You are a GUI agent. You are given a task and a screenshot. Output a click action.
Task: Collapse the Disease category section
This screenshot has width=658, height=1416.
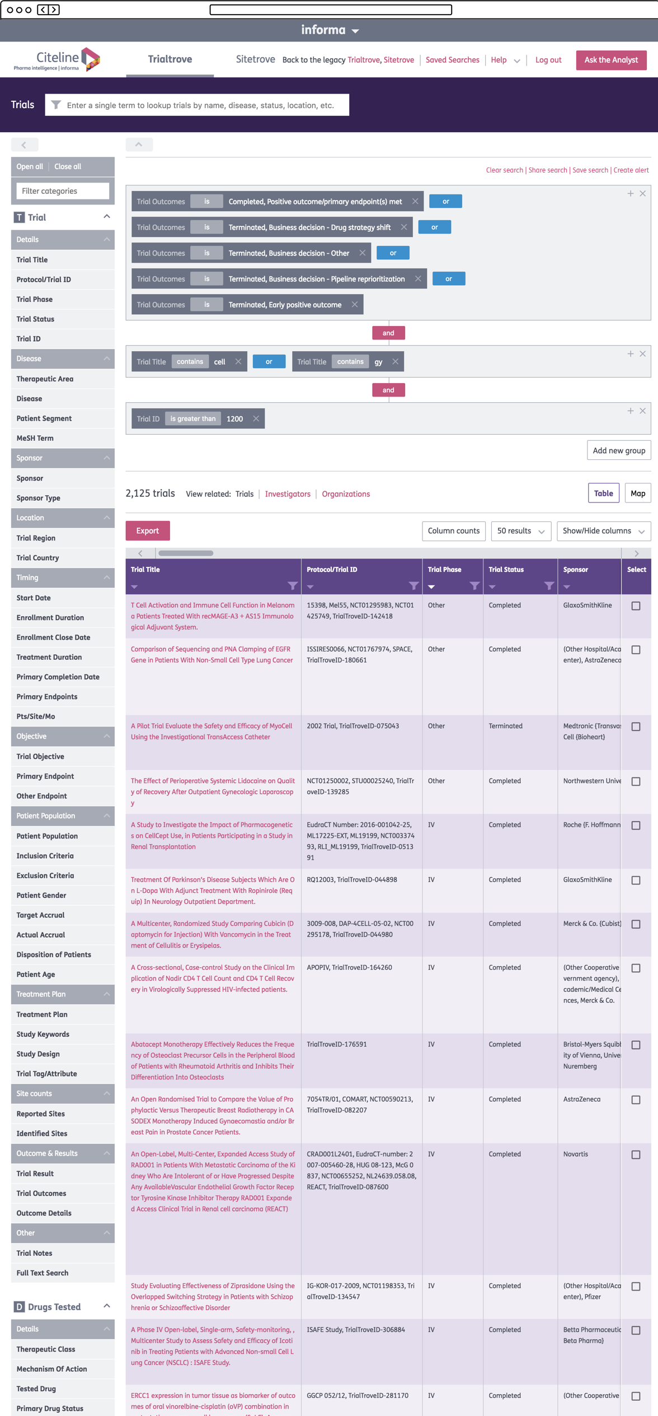click(106, 359)
